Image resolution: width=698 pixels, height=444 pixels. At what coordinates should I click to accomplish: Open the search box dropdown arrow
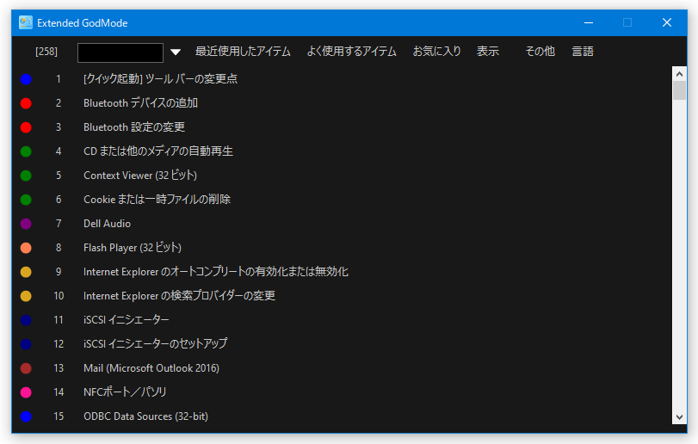[176, 52]
